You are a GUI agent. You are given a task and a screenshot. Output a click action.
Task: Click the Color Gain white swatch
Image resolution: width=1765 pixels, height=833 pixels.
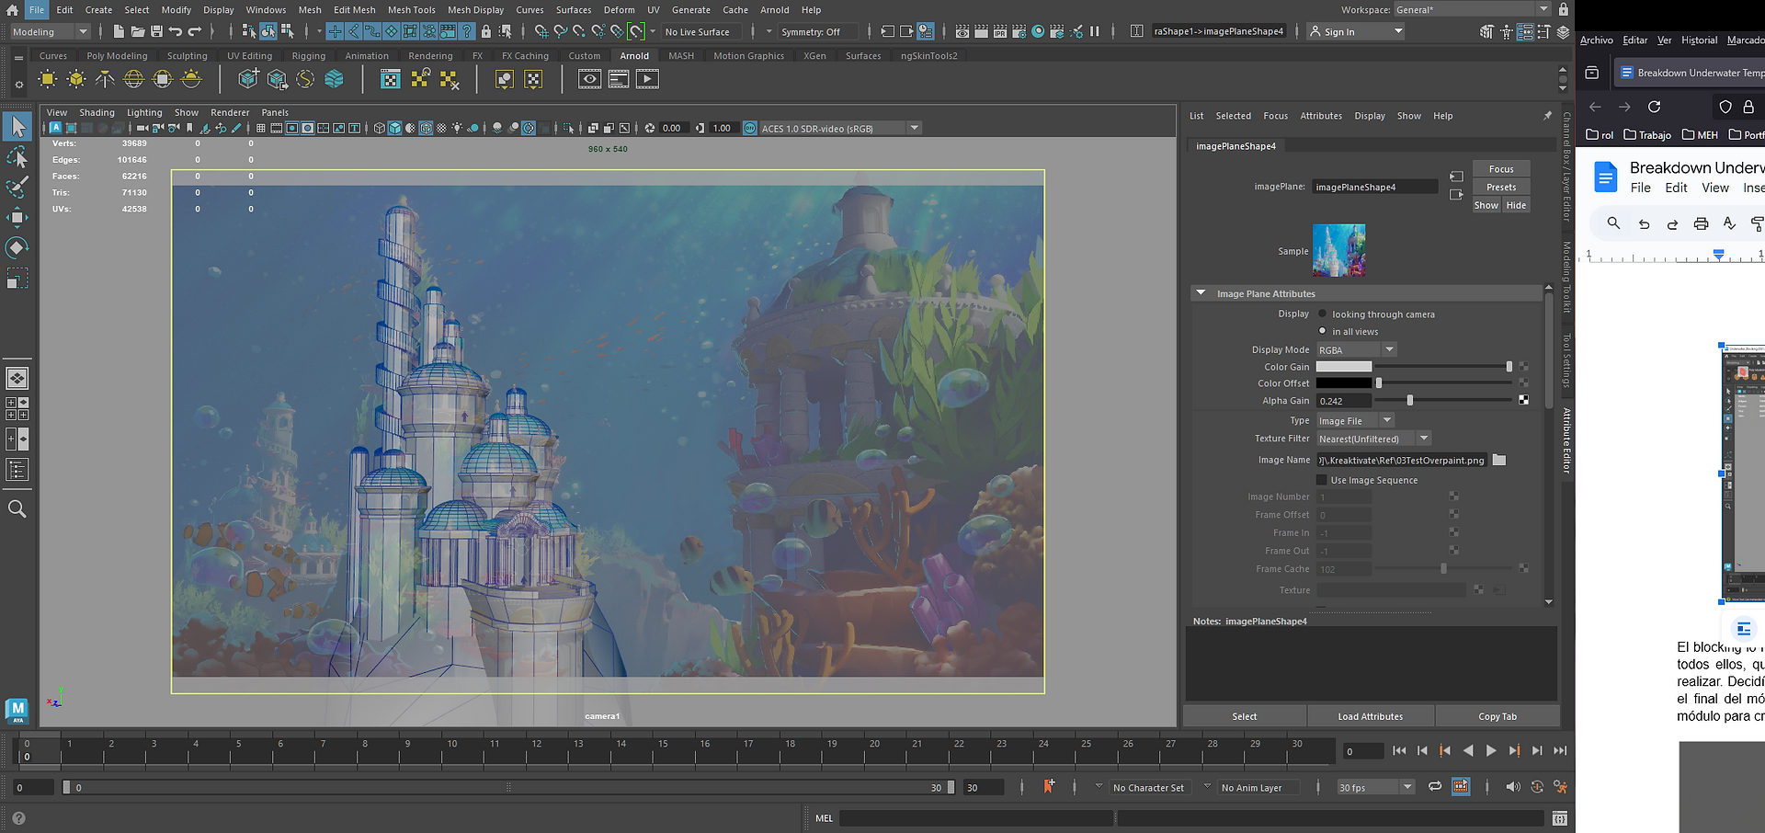[1344, 367]
